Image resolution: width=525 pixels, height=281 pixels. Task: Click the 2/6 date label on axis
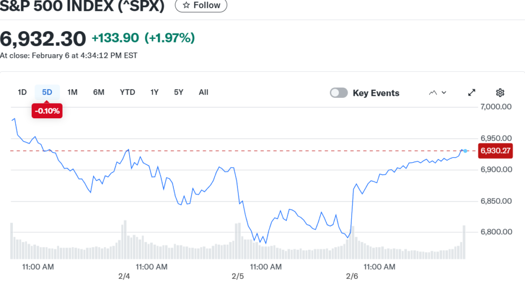(352, 276)
